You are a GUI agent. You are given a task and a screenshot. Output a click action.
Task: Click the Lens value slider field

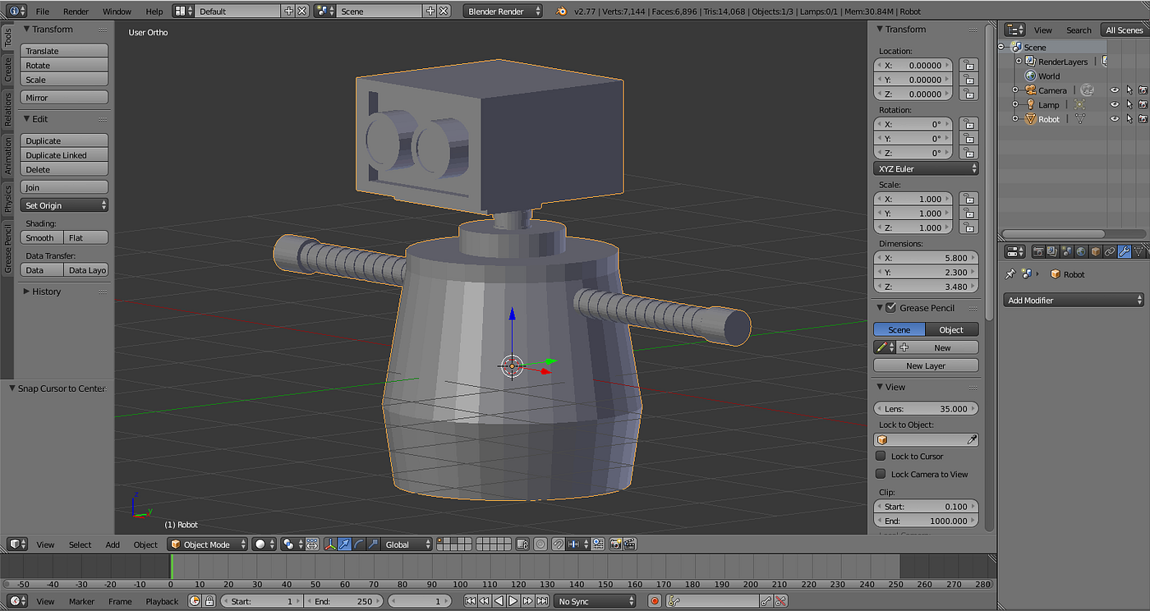coord(926,409)
